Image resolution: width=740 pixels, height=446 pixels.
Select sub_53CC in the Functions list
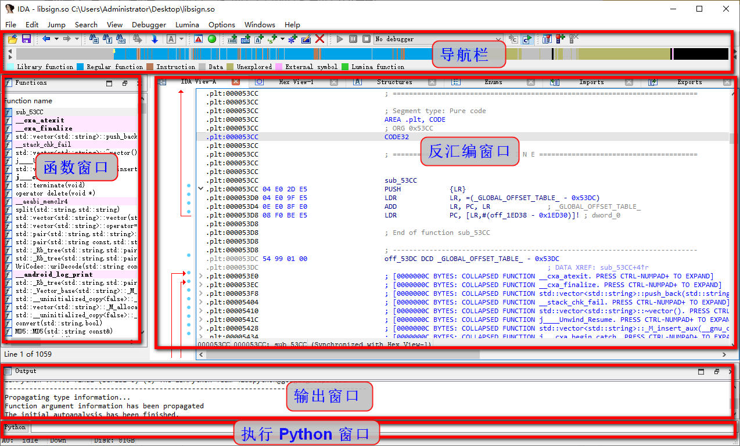coord(30,112)
